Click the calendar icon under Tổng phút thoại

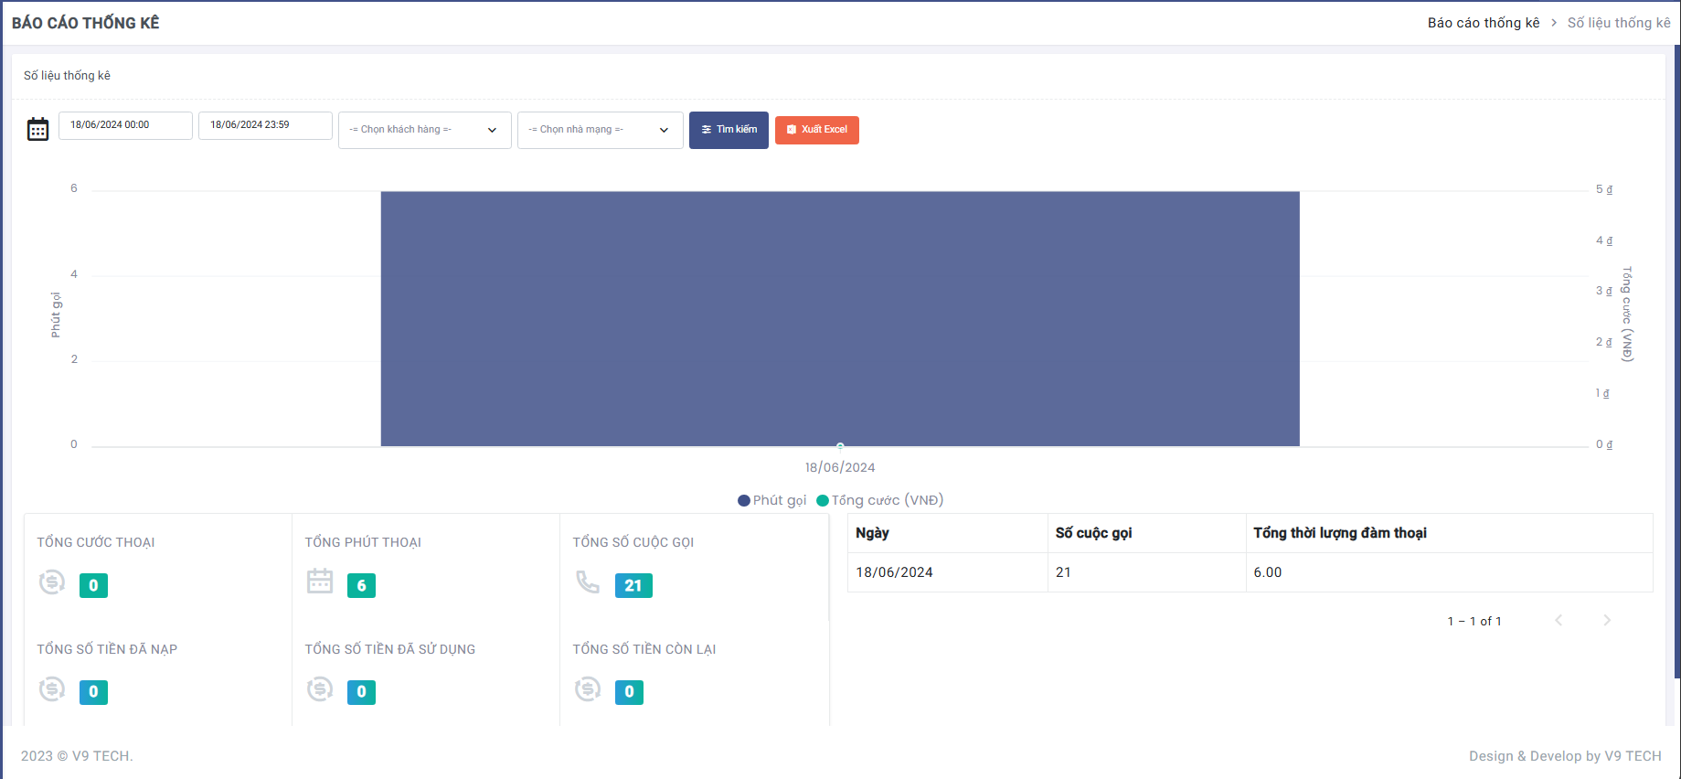pos(320,582)
